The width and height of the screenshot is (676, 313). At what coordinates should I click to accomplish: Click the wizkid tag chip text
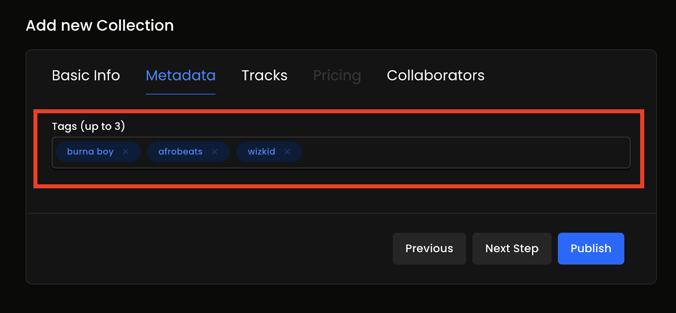tap(261, 152)
